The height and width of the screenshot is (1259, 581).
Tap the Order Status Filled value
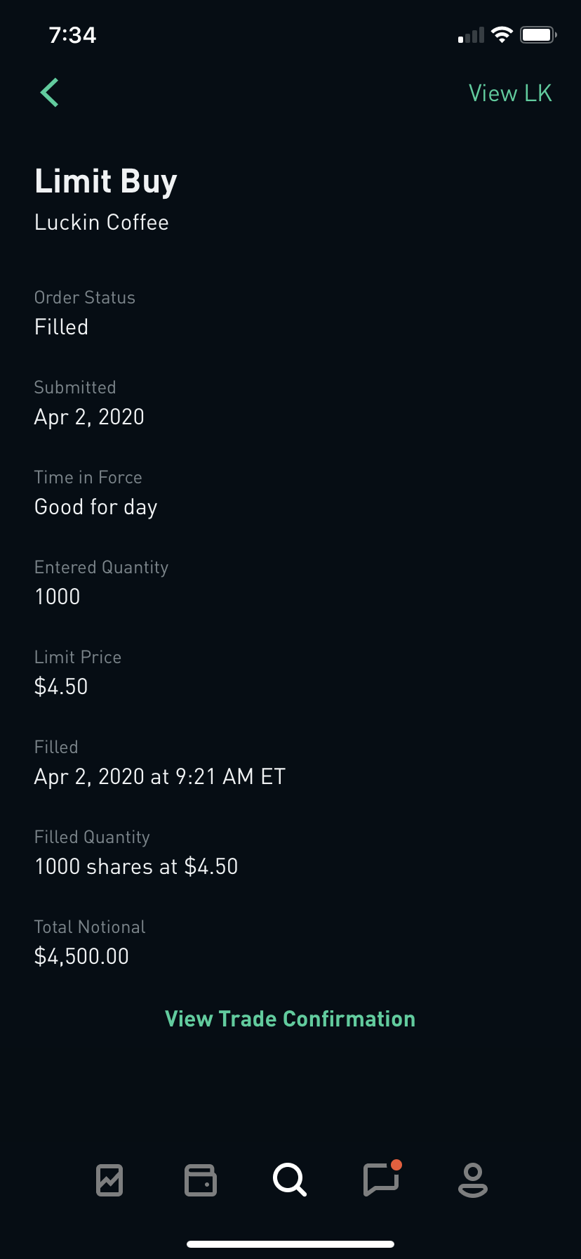point(62,327)
